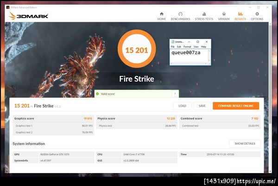Click the GUI version v2.0.2809 s64

click(x=131, y=160)
